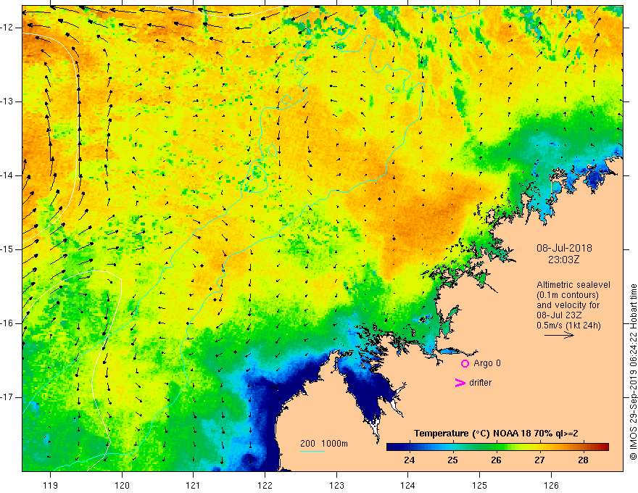Screen dimensions: 638x493
Task: Click the latitude axis label -12
Action: [7, 28]
